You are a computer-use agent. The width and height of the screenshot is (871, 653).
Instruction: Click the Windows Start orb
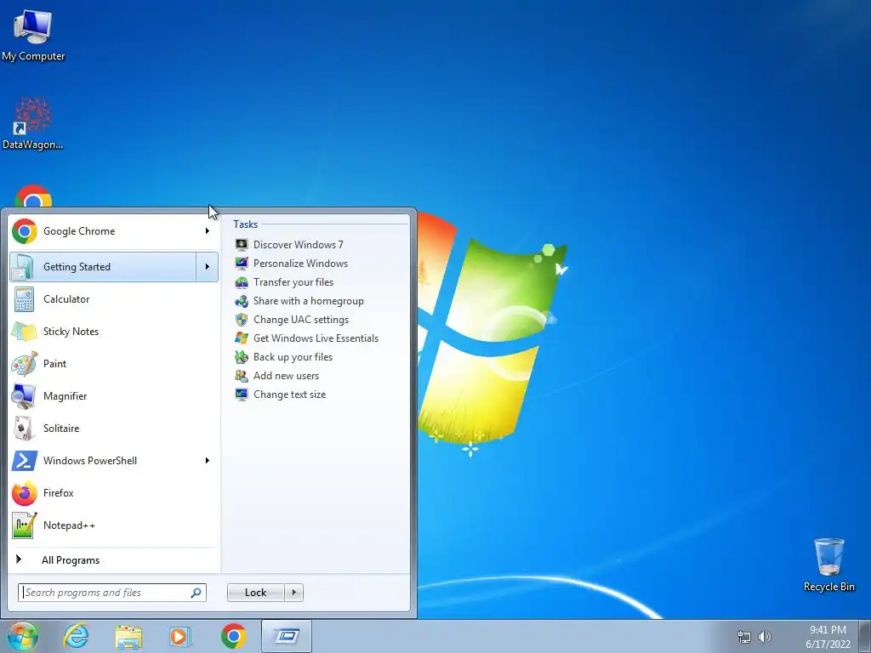point(23,636)
